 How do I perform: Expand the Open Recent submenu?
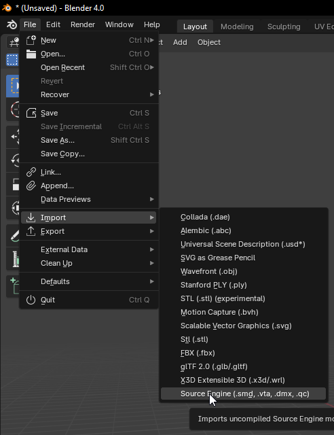[89, 67]
